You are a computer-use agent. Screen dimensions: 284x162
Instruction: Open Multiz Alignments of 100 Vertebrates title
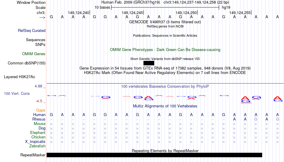coord(165,106)
